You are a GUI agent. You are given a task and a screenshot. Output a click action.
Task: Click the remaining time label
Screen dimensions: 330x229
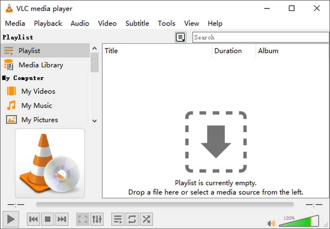[314, 204]
